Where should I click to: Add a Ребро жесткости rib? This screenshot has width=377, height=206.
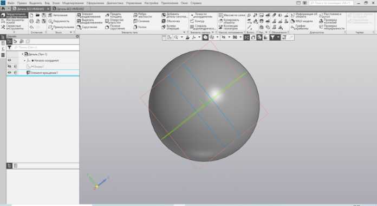(x=142, y=15)
